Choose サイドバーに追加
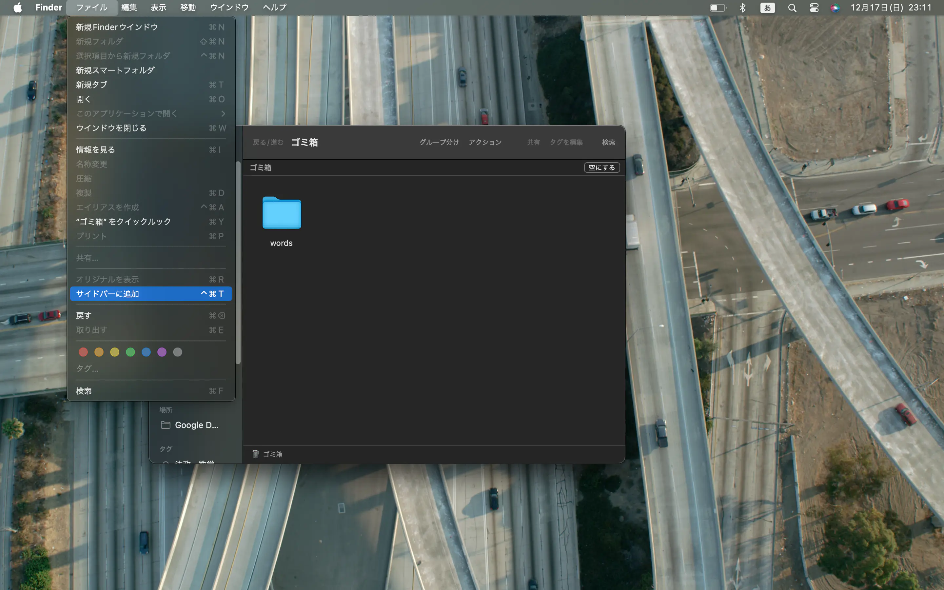The height and width of the screenshot is (590, 944). [x=151, y=294]
